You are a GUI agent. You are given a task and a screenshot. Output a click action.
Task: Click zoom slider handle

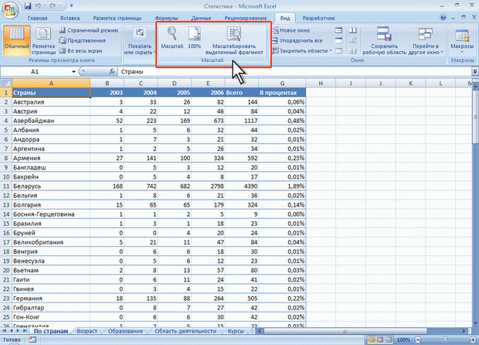click(x=446, y=340)
